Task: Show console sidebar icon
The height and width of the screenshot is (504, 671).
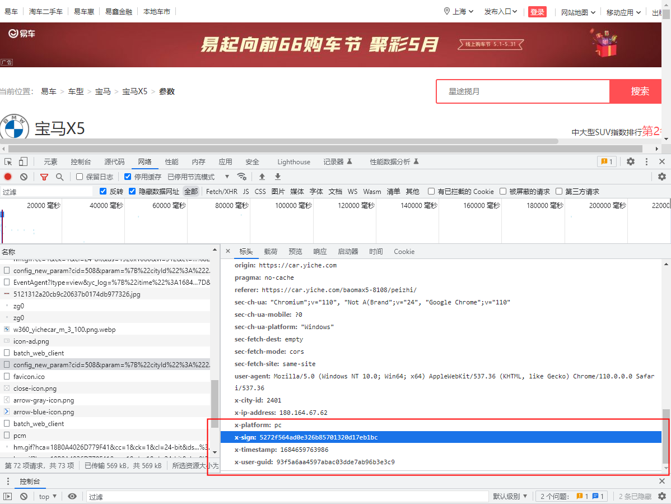Action: tap(8, 496)
